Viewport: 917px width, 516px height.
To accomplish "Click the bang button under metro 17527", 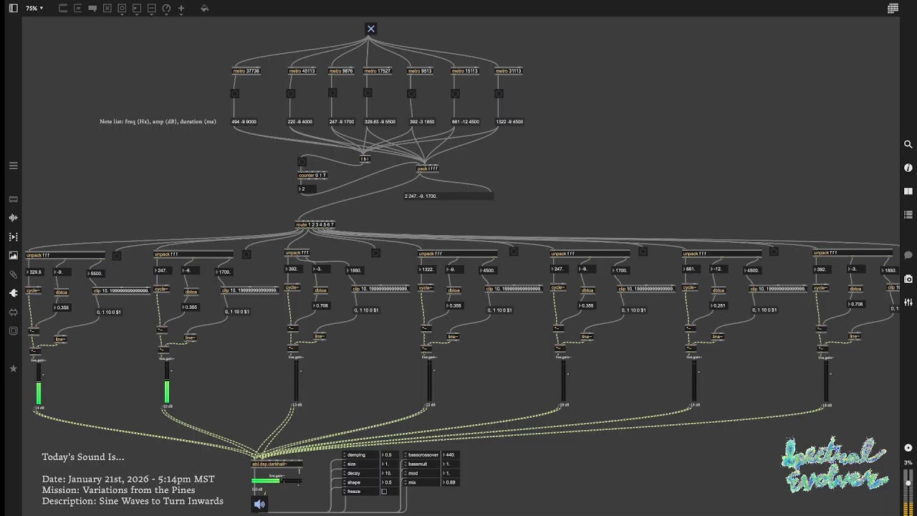I will click(x=368, y=92).
